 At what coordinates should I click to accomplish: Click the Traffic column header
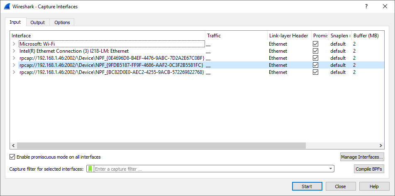[237, 36]
